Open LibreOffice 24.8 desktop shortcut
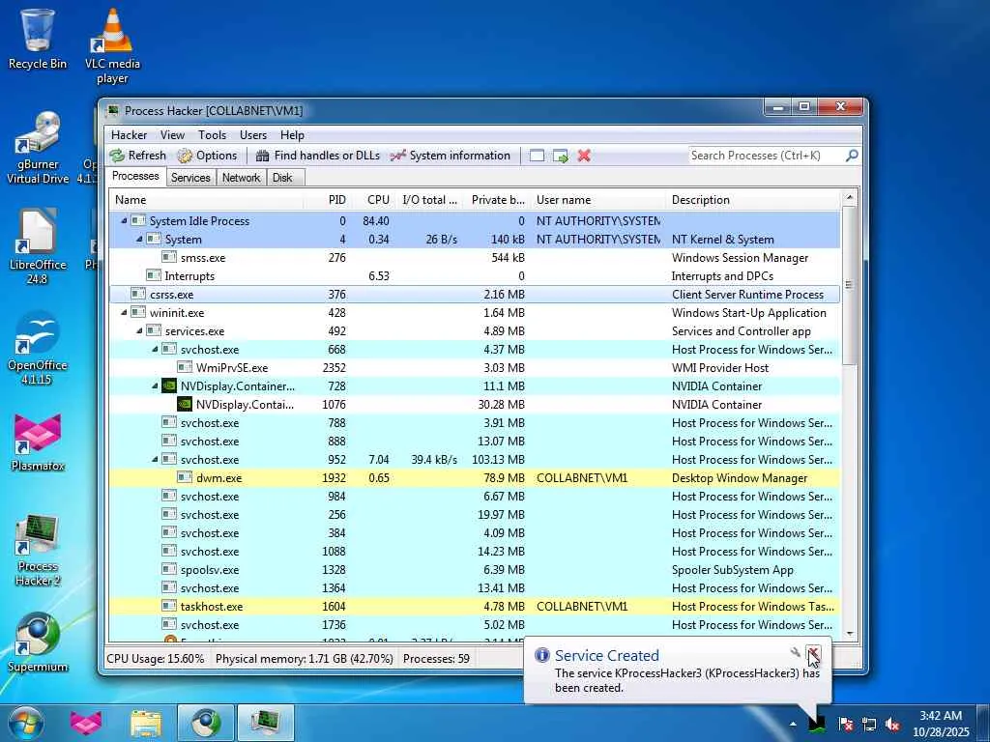 click(x=38, y=246)
